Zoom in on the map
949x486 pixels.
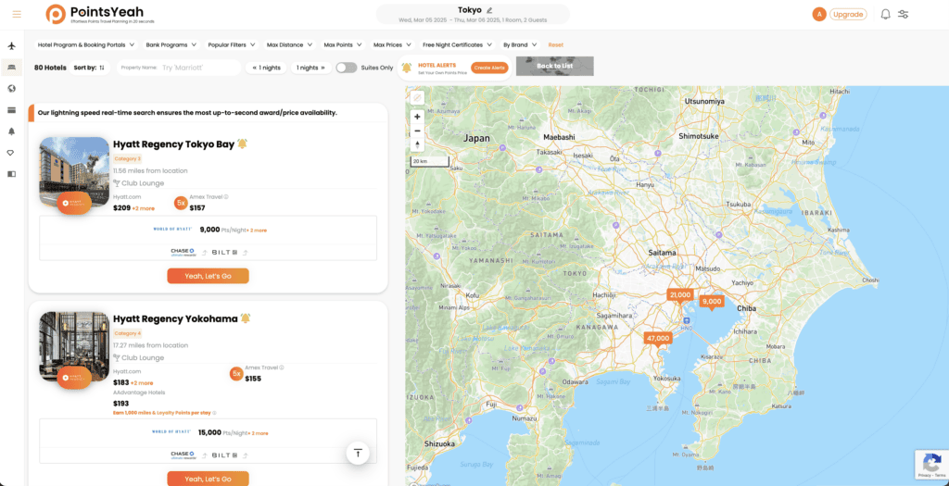pyautogui.click(x=417, y=117)
